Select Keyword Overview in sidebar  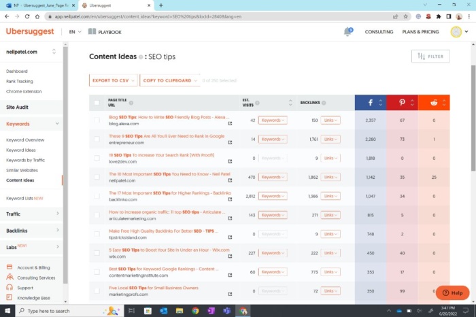point(25,139)
